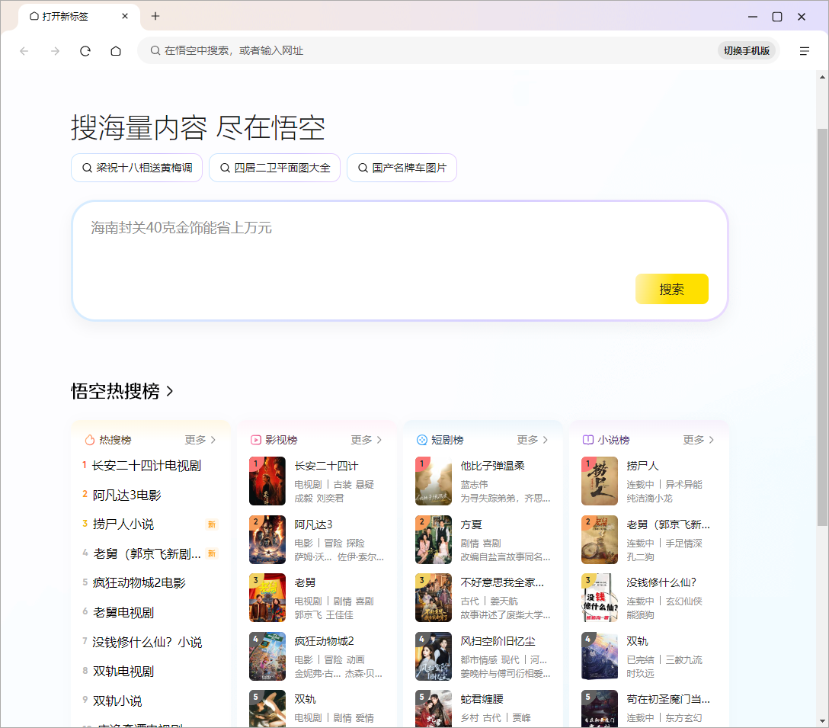
Task: Click 影视榜 play icon
Action: point(256,440)
